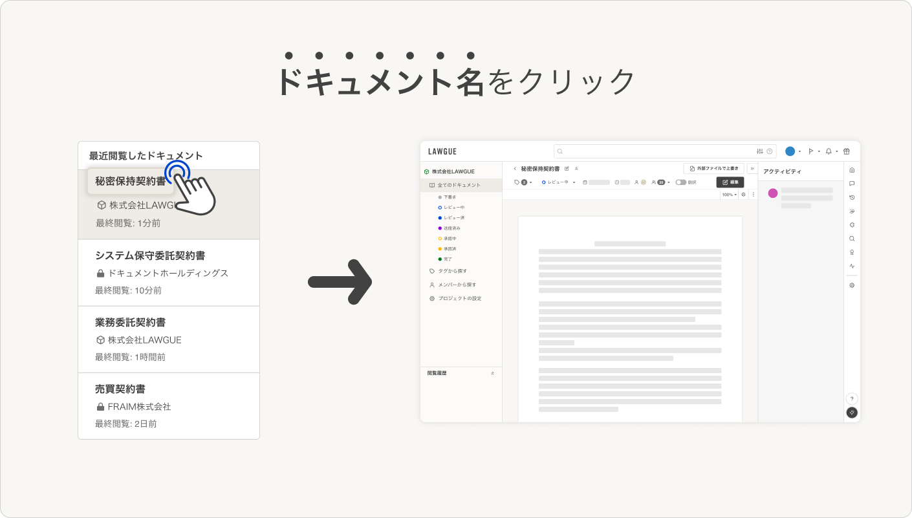
Task: Open settings gear in right rail
Action: click(852, 285)
